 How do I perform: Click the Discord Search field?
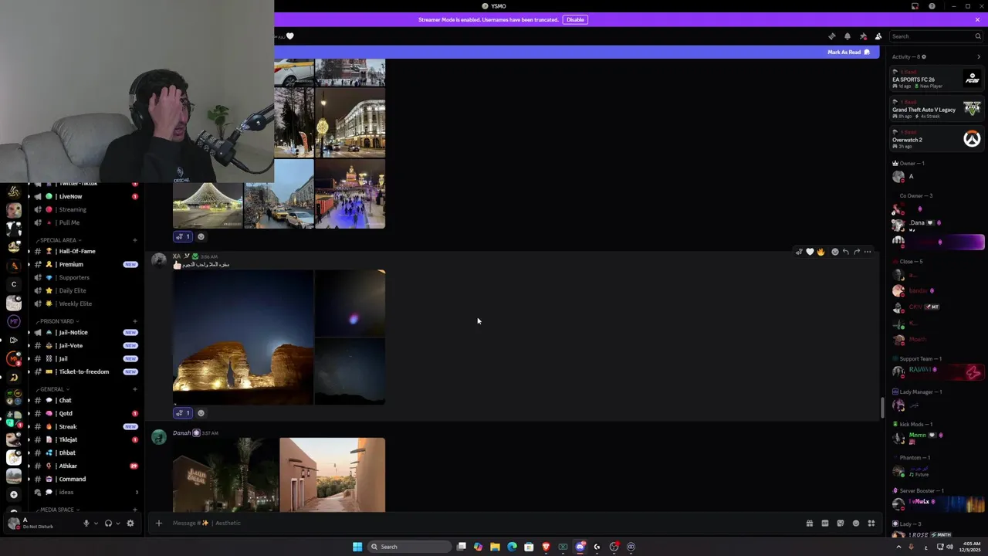(936, 36)
